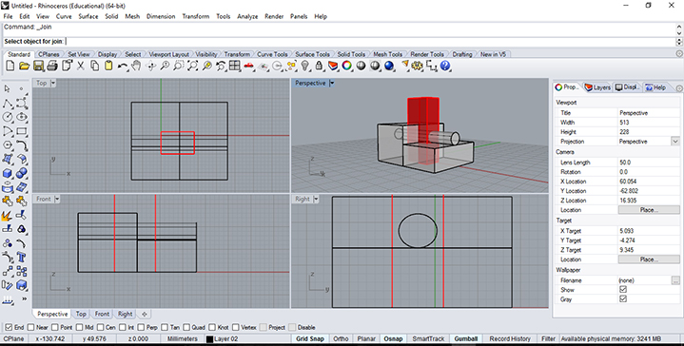684x346 pixels.
Task: Open the Right viewport title dropdown arrow
Action: click(x=316, y=199)
